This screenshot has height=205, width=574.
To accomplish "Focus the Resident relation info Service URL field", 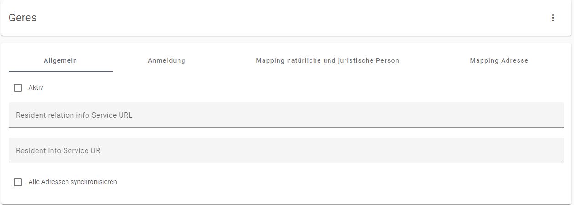I will pos(286,115).
